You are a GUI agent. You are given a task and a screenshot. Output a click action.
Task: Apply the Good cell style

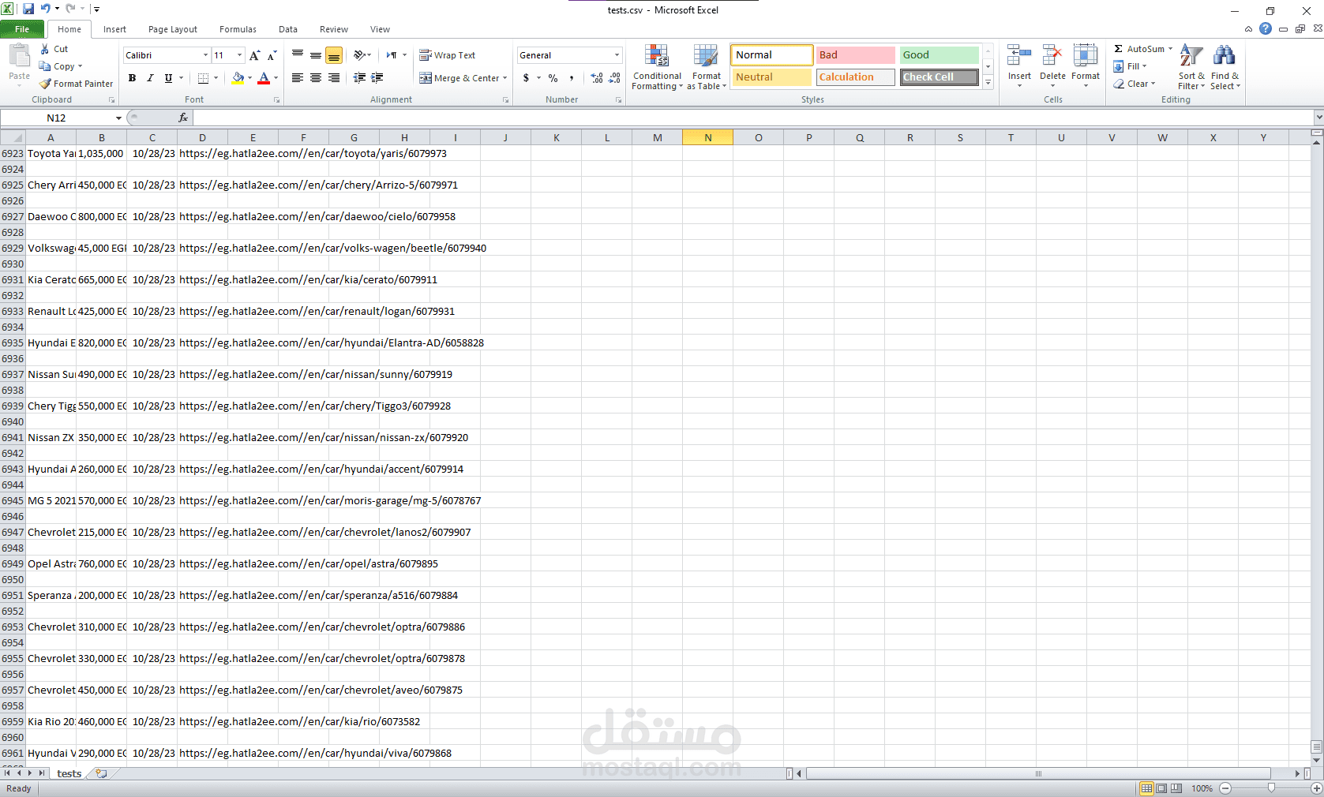tap(940, 55)
